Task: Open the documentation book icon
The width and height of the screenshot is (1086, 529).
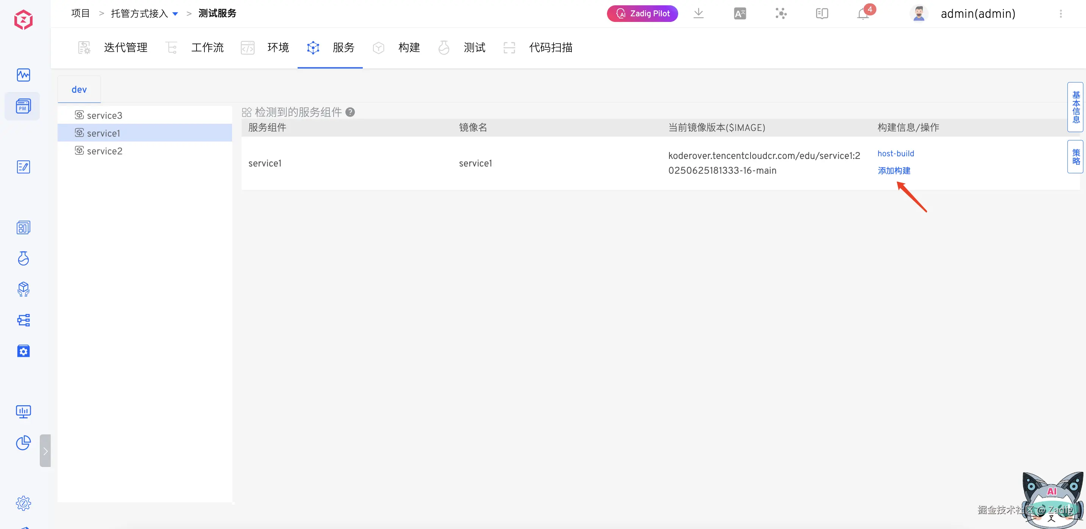Action: [822, 14]
